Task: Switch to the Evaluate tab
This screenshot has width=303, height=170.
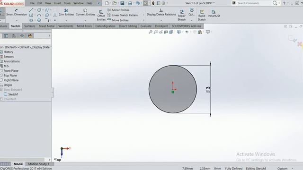Action: point(146,26)
